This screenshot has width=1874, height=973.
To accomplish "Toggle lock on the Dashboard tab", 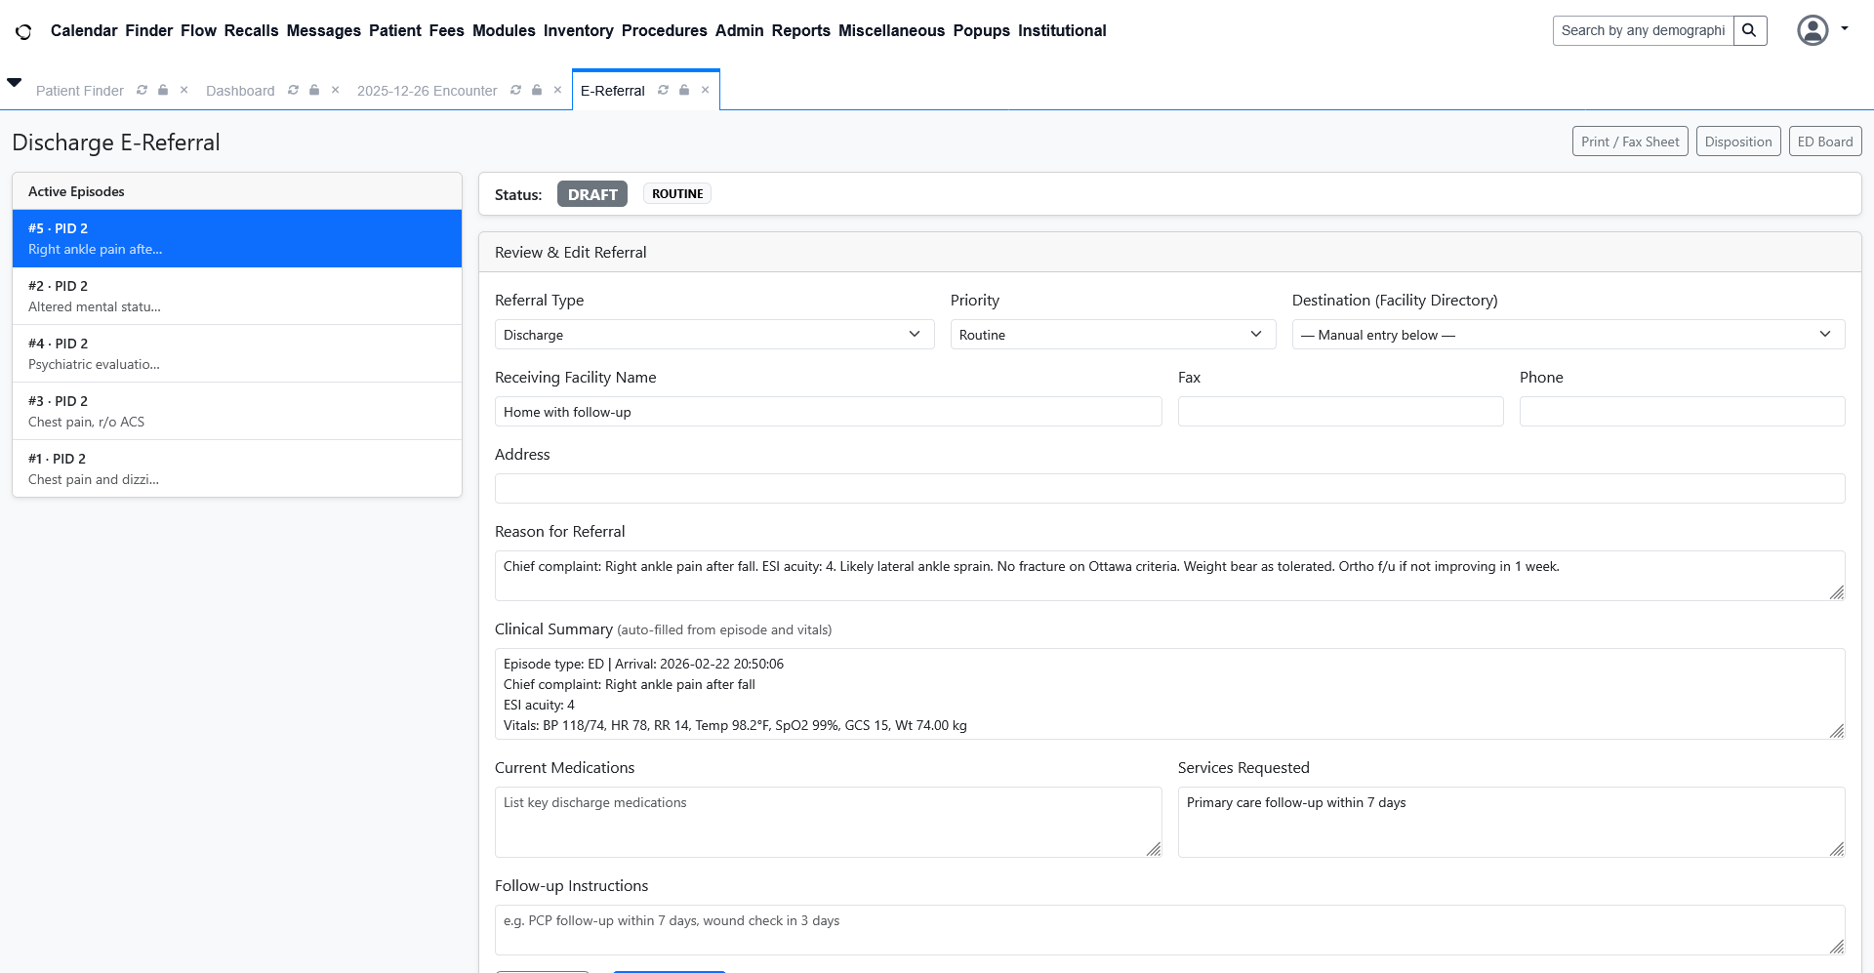I will [314, 90].
